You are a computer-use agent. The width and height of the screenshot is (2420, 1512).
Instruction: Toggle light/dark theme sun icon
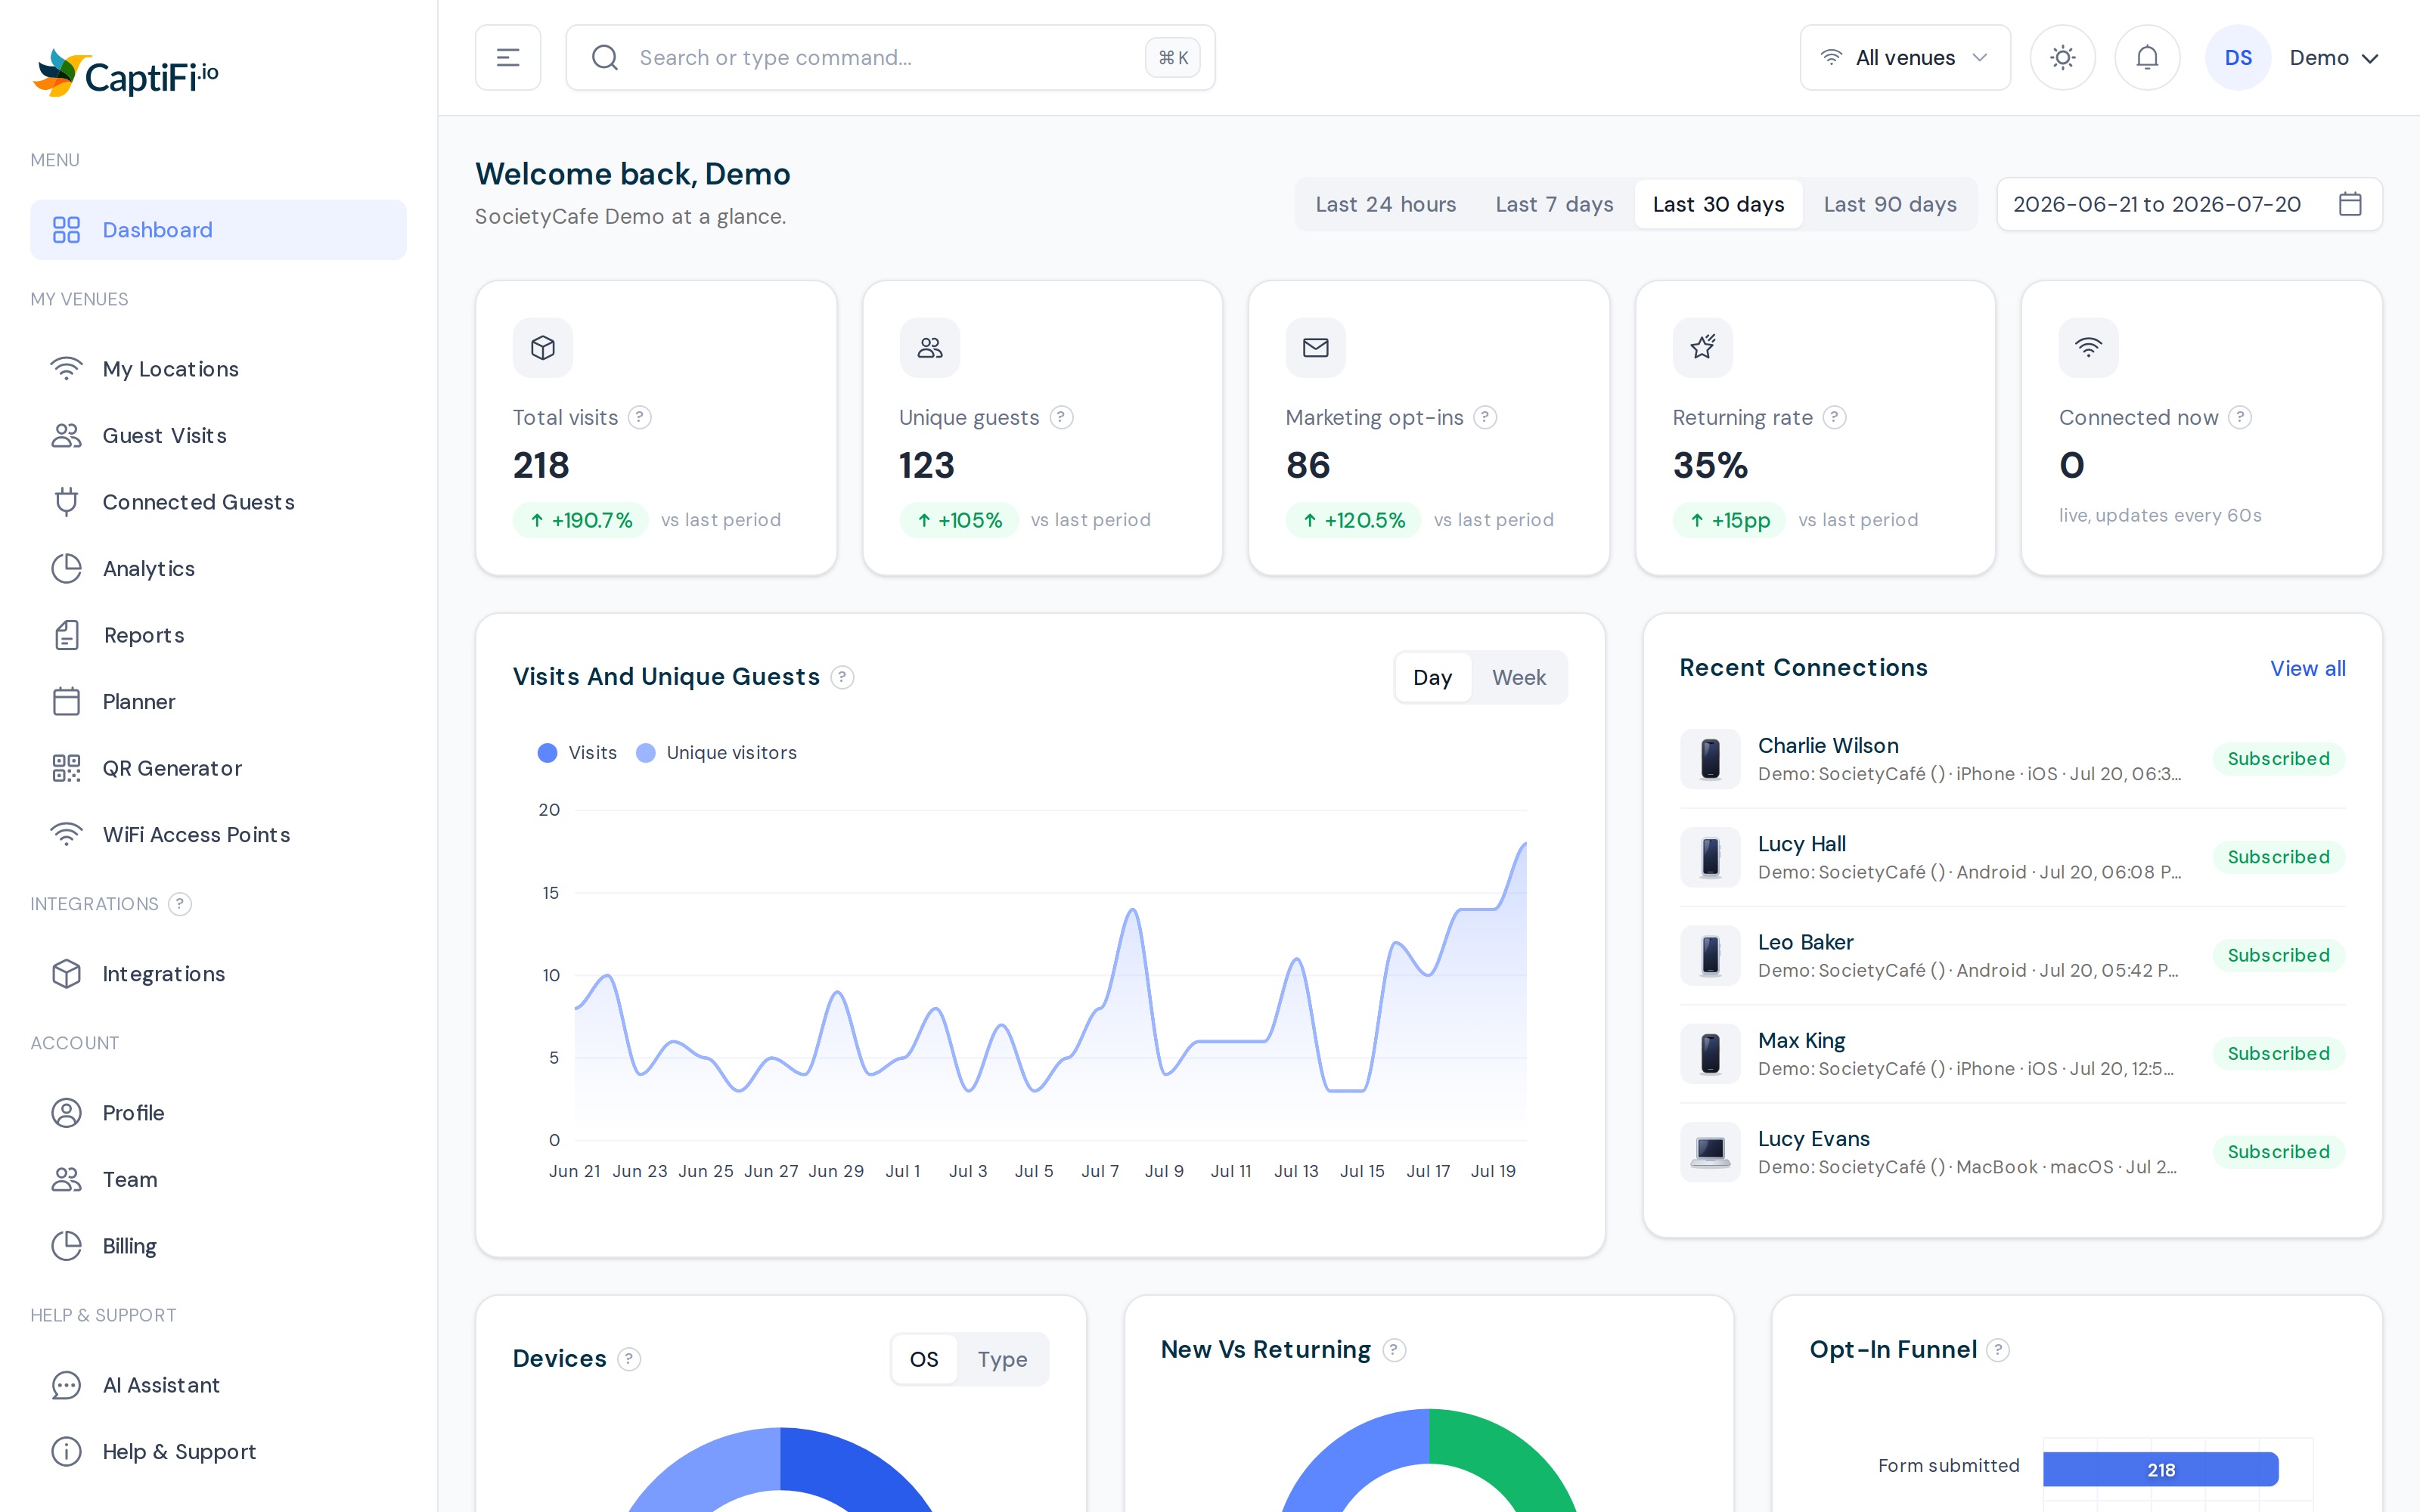tap(2062, 58)
